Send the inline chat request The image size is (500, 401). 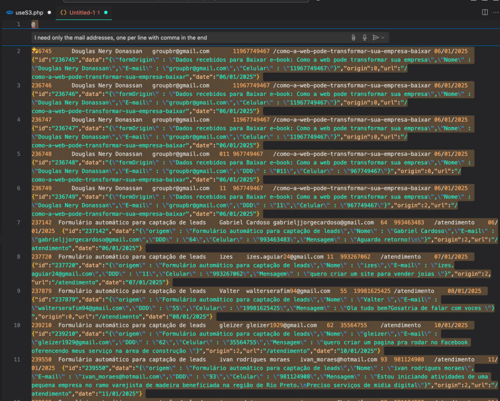(x=376, y=38)
